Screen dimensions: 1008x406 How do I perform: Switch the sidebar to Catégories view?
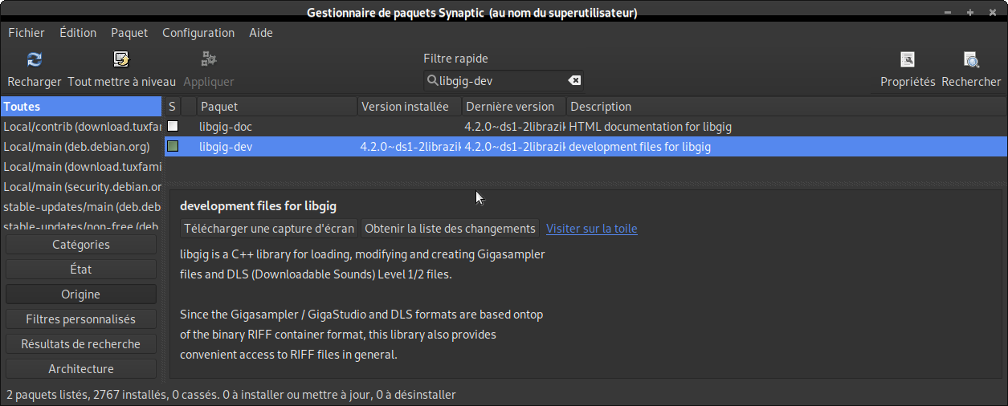pos(81,245)
